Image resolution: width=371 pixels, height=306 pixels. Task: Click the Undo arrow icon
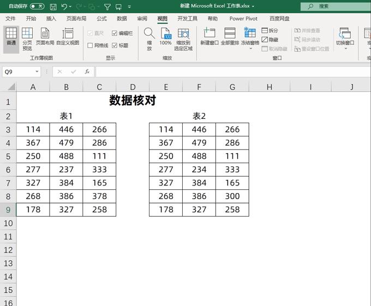[x=64, y=7]
